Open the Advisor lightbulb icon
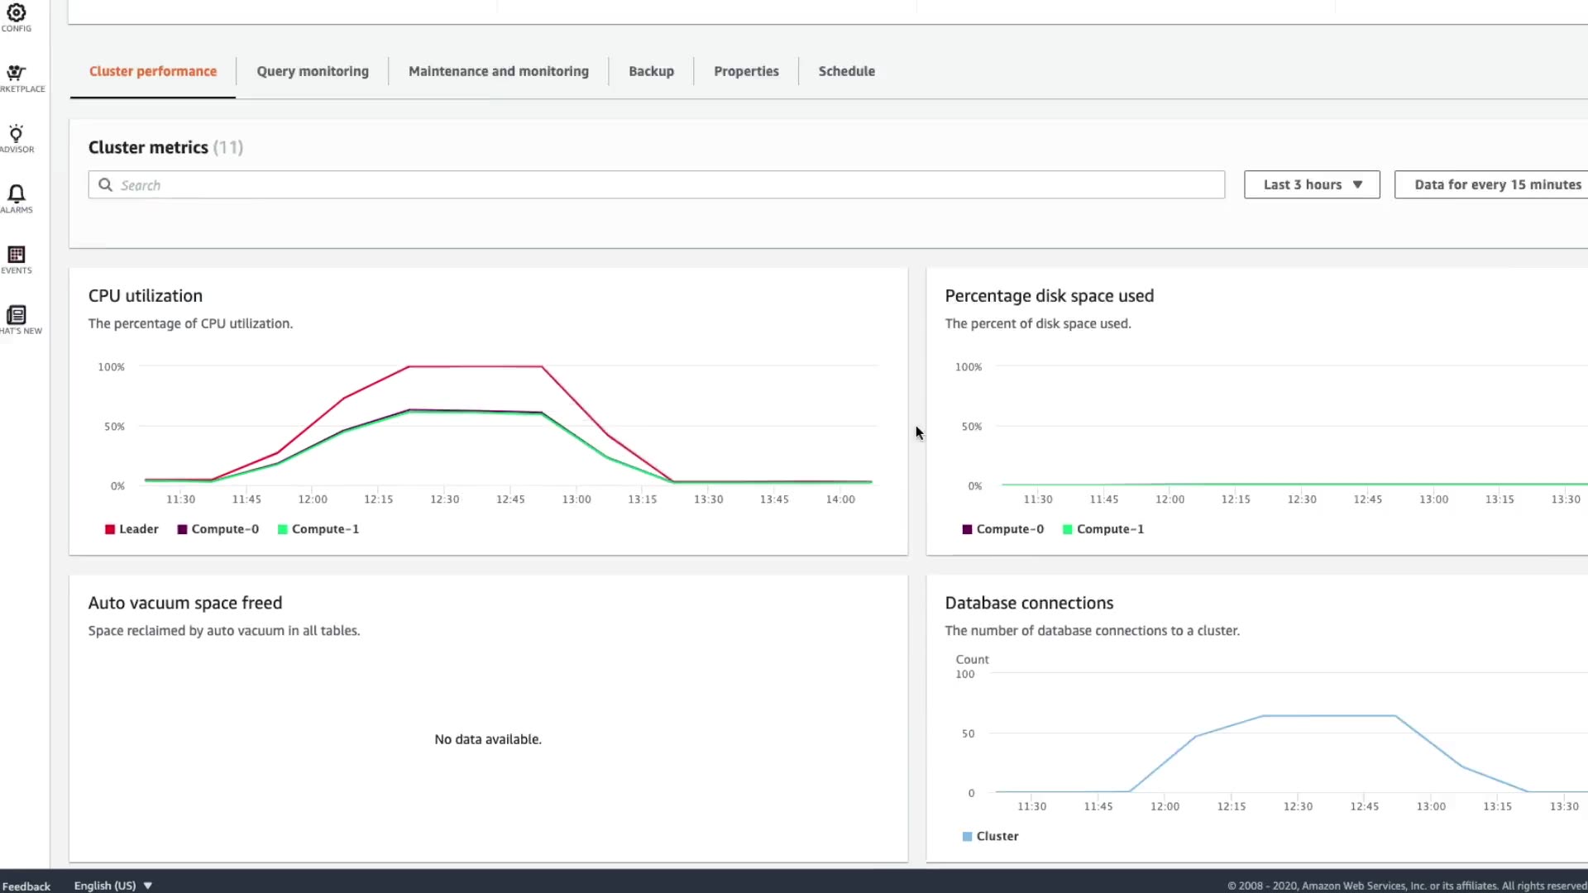 click(16, 134)
